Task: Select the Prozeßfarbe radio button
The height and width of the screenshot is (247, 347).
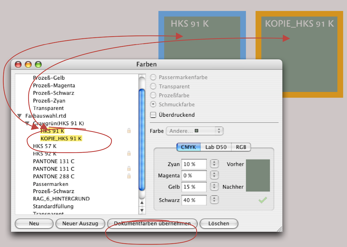Action: (x=153, y=95)
